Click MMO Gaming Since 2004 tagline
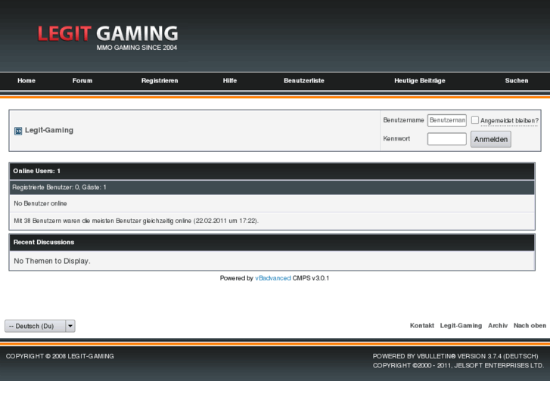The image size is (550, 412). coord(137,48)
